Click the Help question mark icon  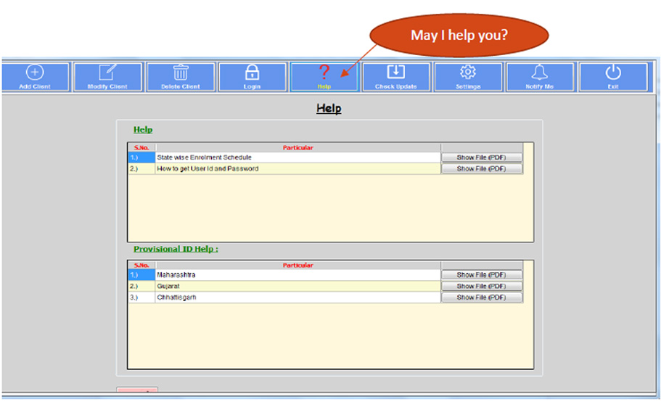coord(324,73)
